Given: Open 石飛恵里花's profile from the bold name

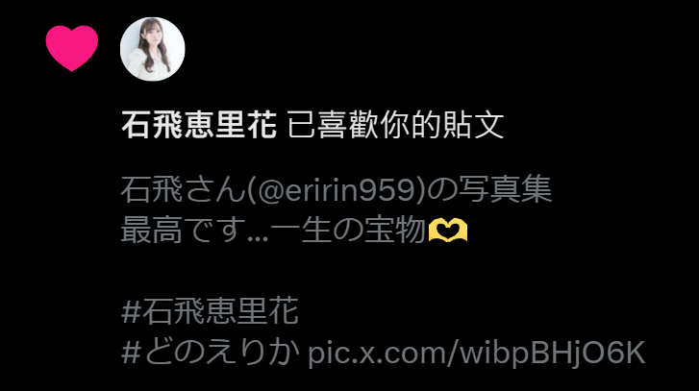Looking at the screenshot, I should click(199, 125).
